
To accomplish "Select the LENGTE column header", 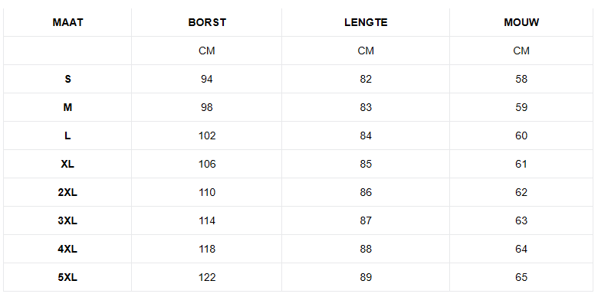I will point(366,22).
